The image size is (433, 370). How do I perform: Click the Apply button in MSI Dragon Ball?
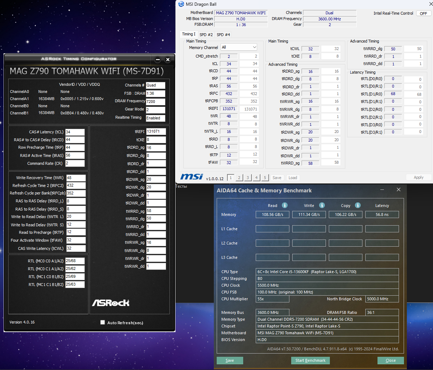tap(418, 177)
